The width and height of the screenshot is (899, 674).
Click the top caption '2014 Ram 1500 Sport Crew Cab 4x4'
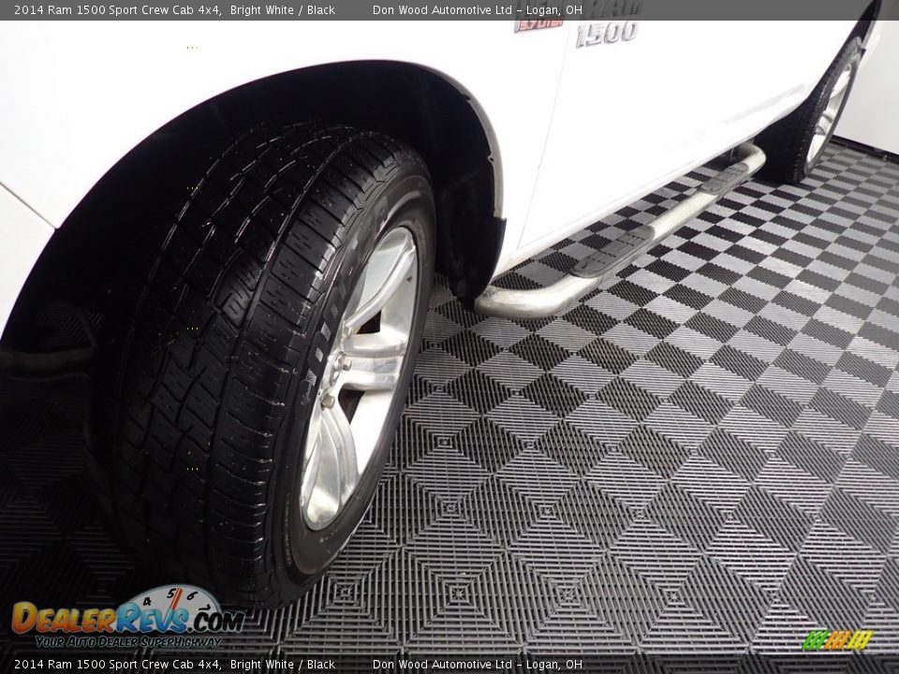pyautogui.click(x=118, y=9)
